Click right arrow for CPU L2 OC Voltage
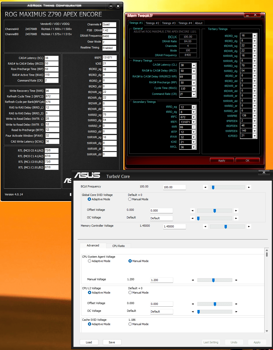273x350 pixels. tap(236, 312)
